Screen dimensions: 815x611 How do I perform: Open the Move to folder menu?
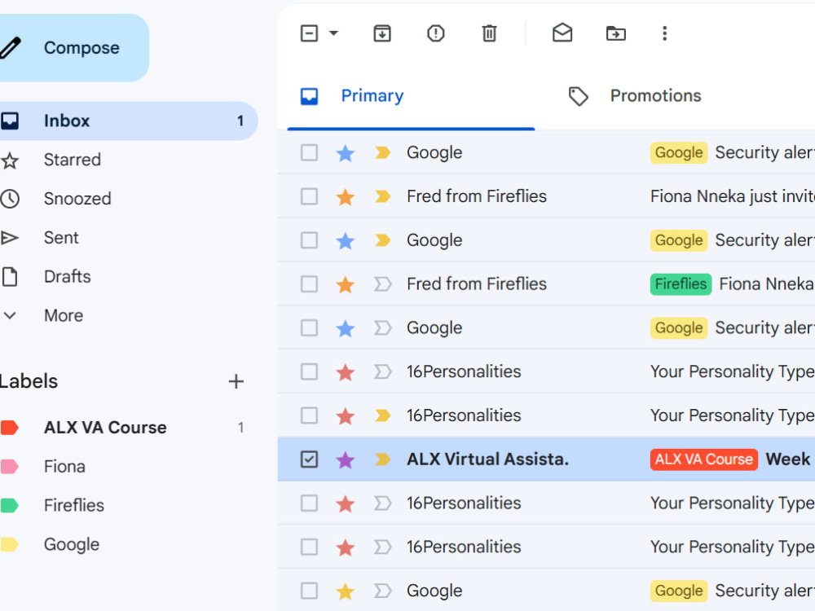(x=616, y=33)
